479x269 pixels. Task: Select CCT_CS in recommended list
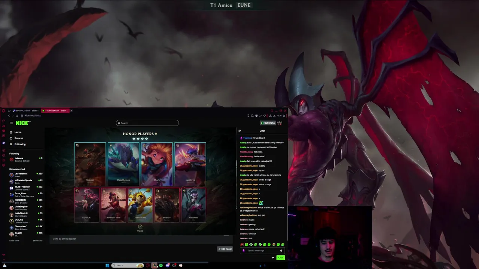(x=26, y=221)
